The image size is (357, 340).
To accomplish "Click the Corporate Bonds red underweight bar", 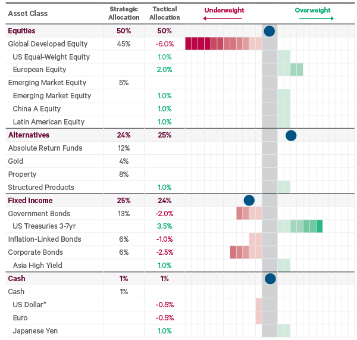I will (x=246, y=252).
